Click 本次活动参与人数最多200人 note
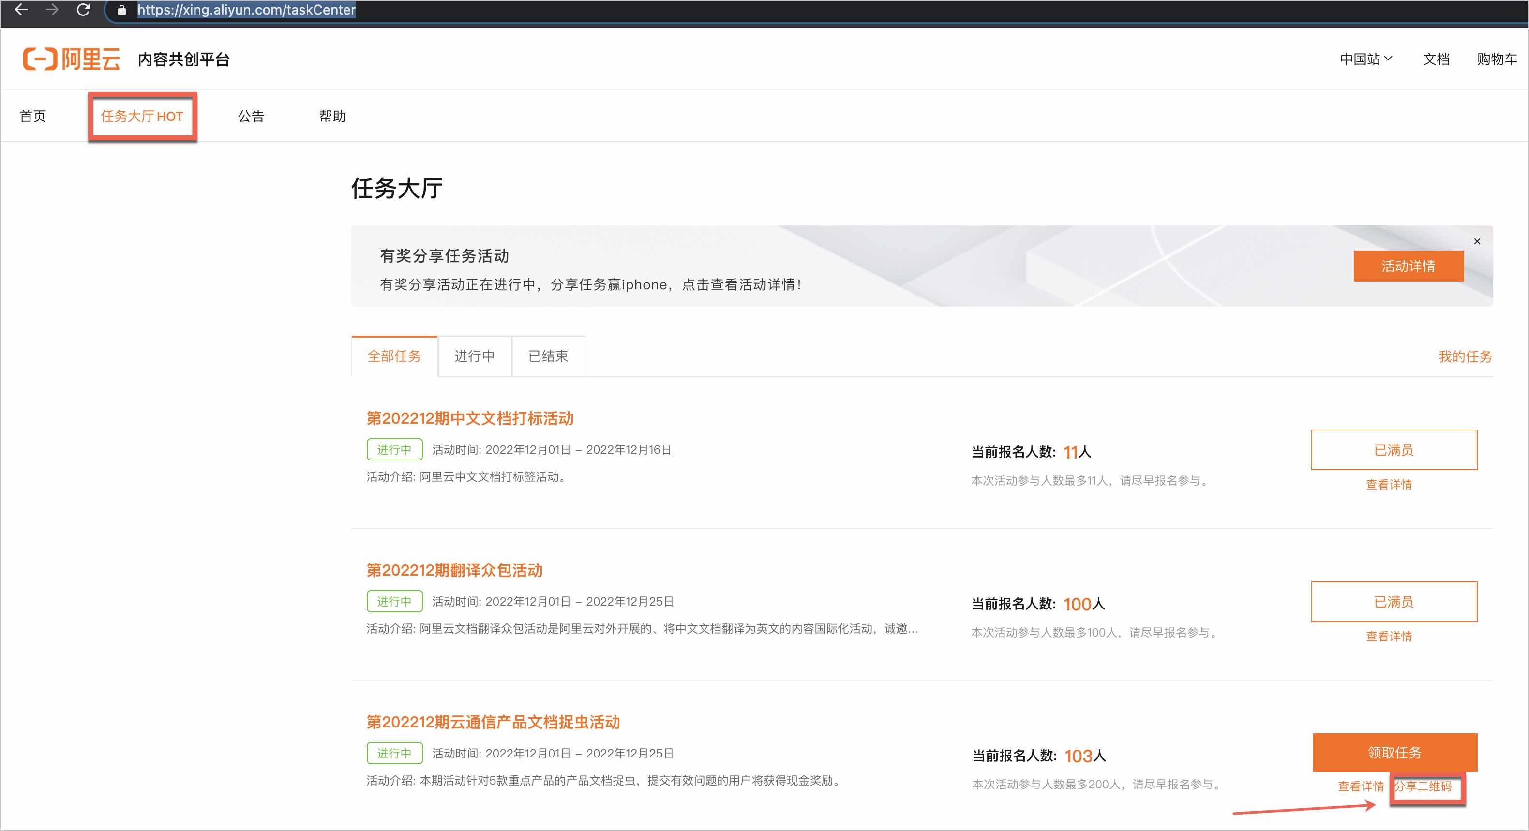This screenshot has width=1529, height=831. coord(1097,785)
